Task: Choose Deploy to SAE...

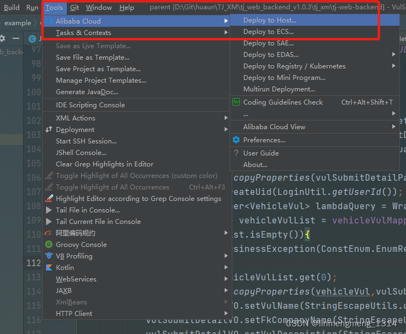Action: [x=314, y=43]
